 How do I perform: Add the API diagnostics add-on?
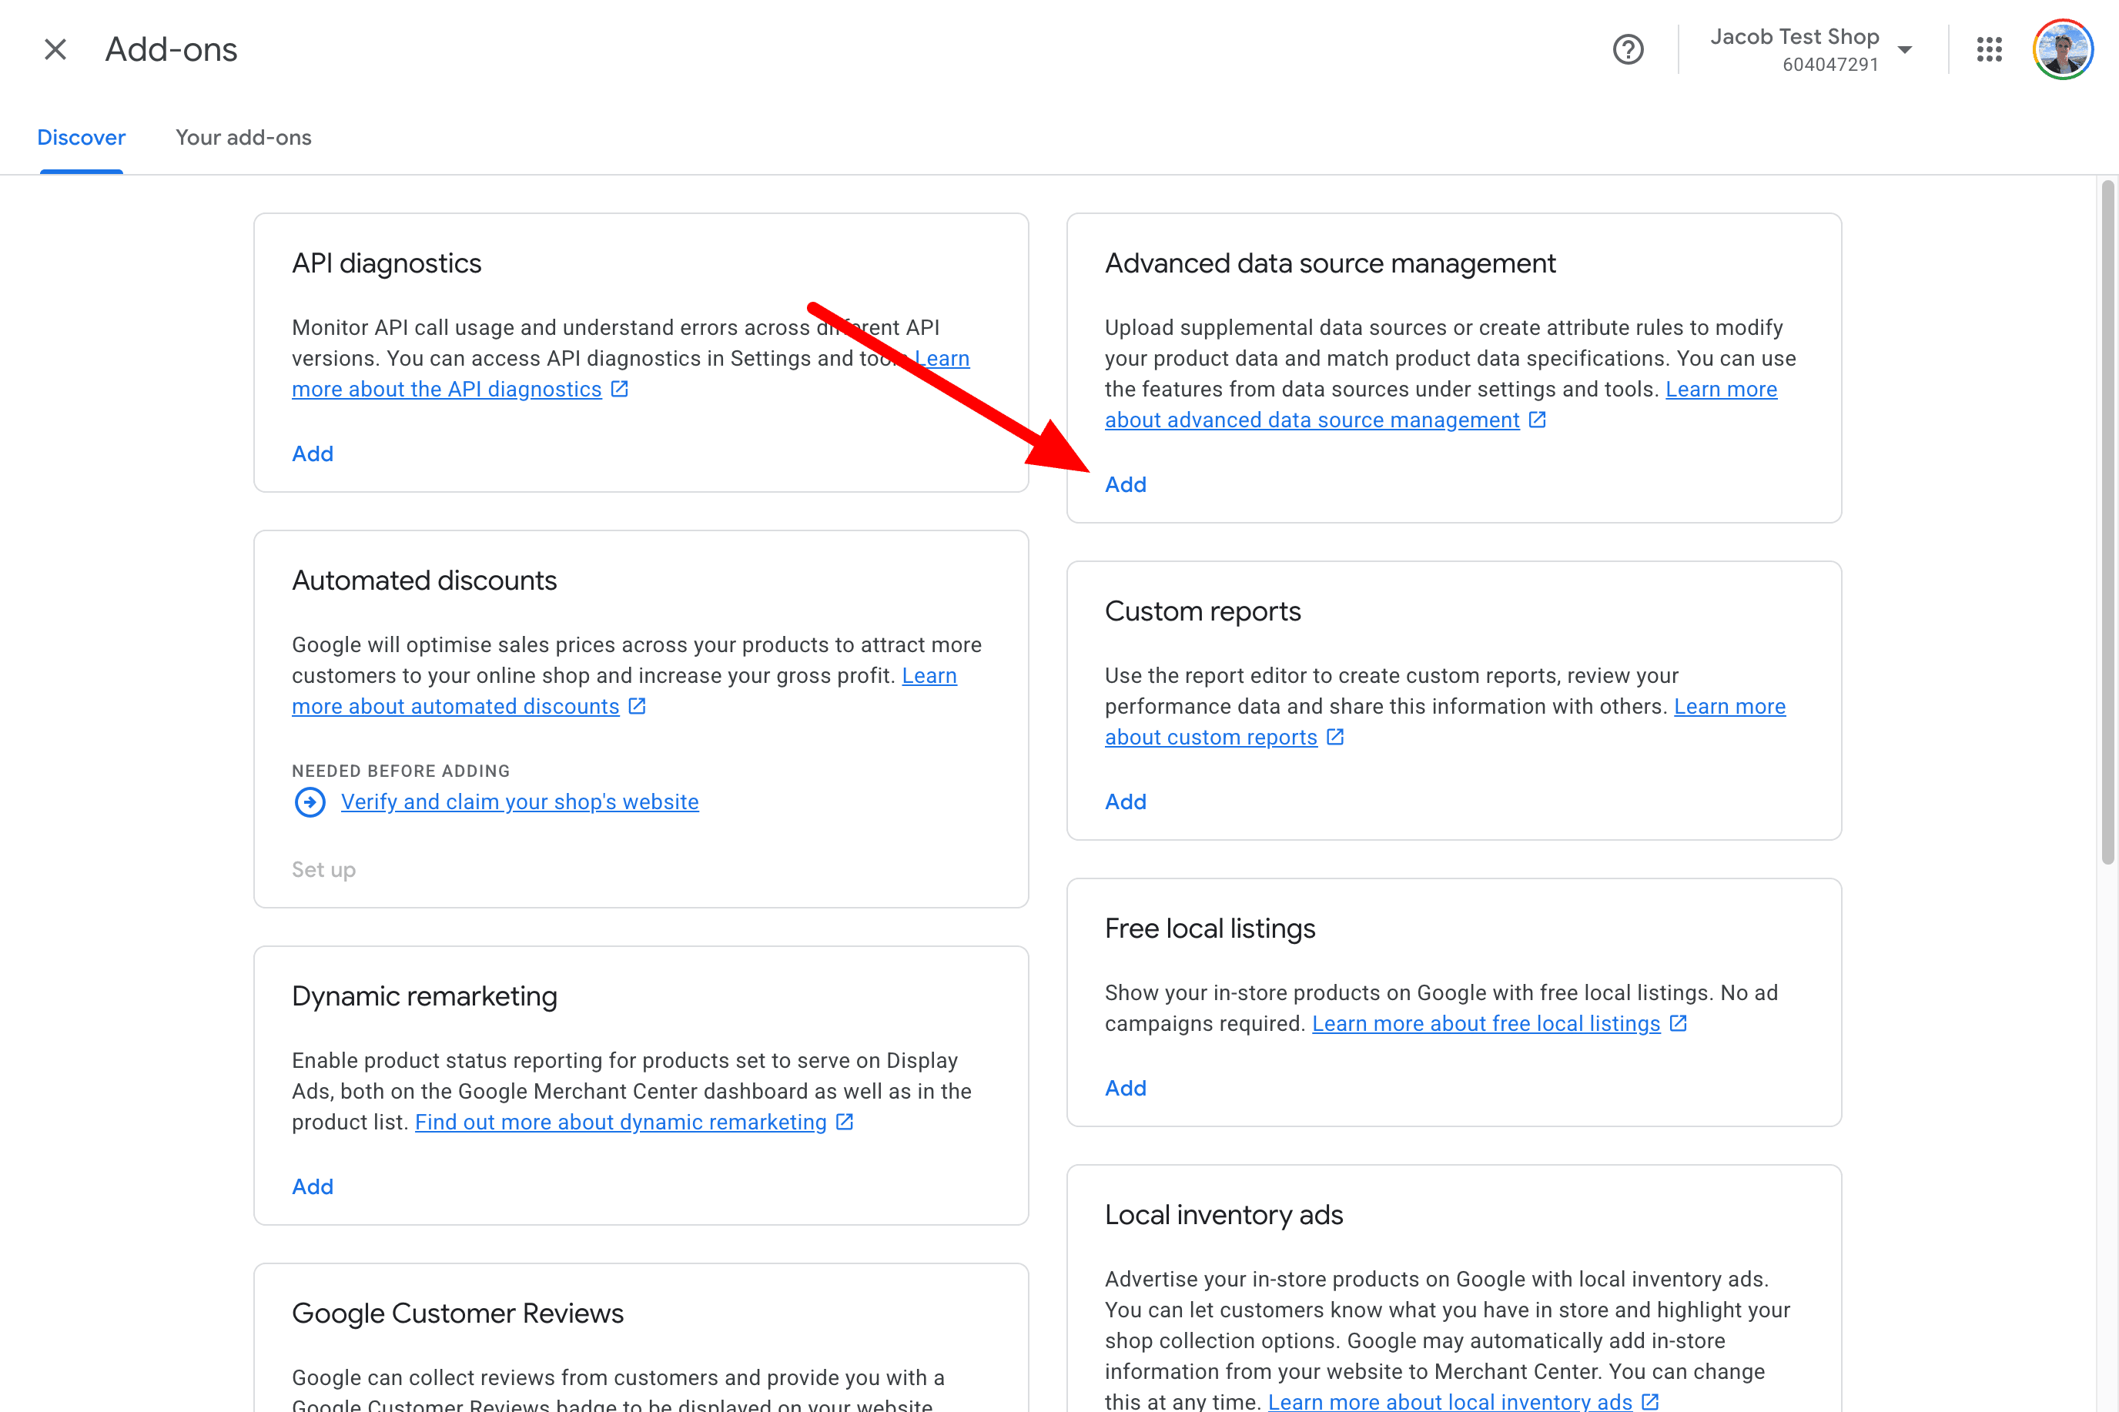(x=313, y=454)
